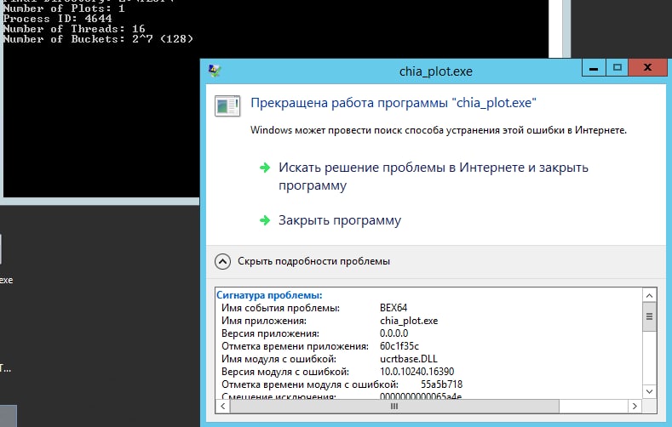Click details scroll down arrow
Screen dimensions: 672x427
649,391
